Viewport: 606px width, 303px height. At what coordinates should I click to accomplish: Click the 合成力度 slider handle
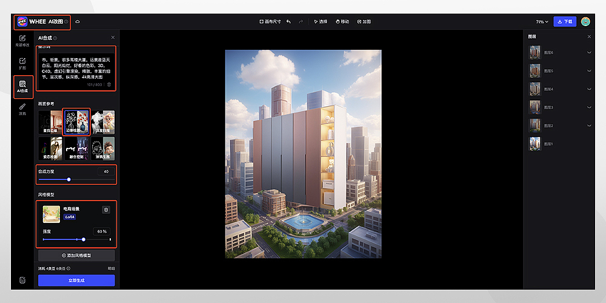click(x=69, y=179)
